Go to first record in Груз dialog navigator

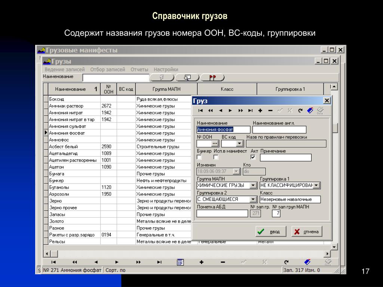pyautogui.click(x=200, y=111)
